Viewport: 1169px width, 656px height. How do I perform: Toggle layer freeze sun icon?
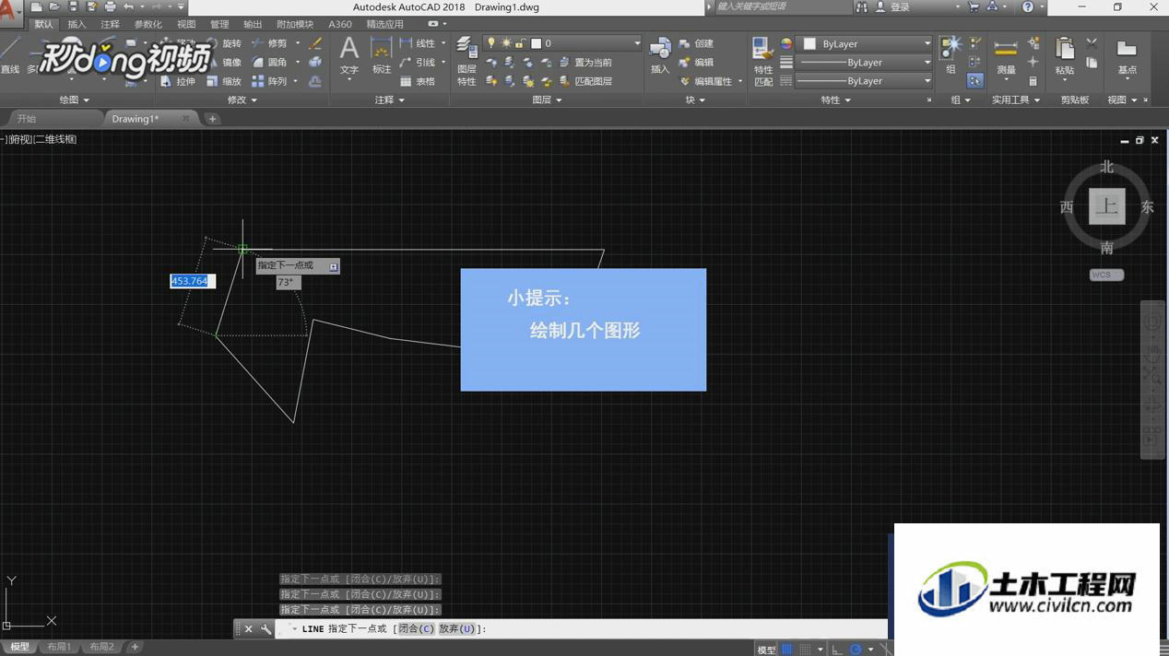[506, 43]
